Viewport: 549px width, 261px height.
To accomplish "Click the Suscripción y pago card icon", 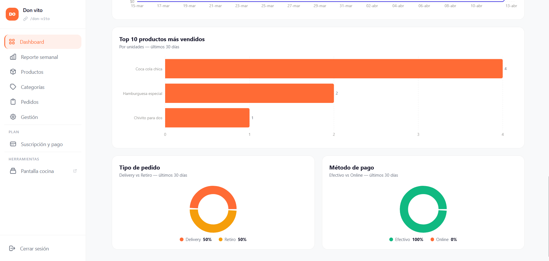I will tap(13, 144).
